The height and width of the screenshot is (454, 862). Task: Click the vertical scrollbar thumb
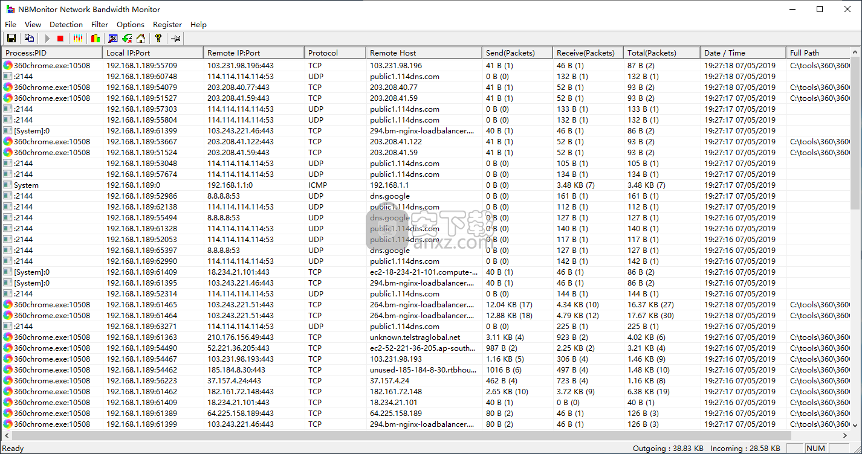856,133
